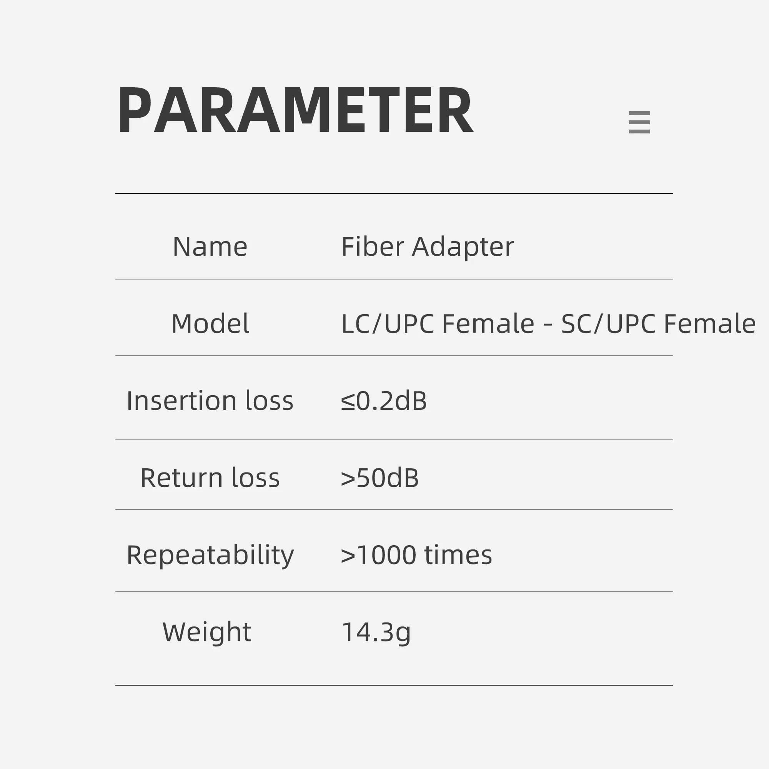Click the divider between Name and Model rows
Viewport: 769px width, 769px height.
point(394,279)
